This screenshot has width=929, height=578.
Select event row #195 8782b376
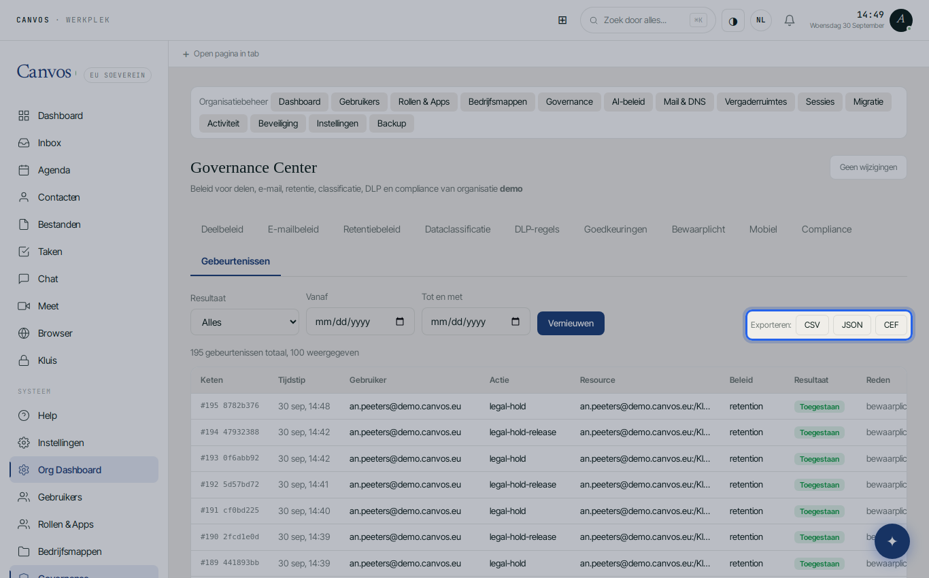click(549, 407)
